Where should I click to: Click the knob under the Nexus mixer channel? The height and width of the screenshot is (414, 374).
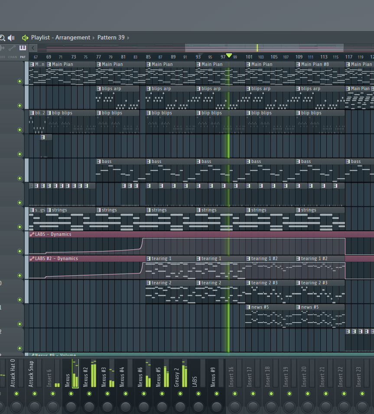[71, 407]
